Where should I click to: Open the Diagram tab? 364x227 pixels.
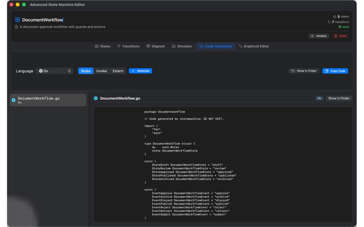(x=156, y=46)
